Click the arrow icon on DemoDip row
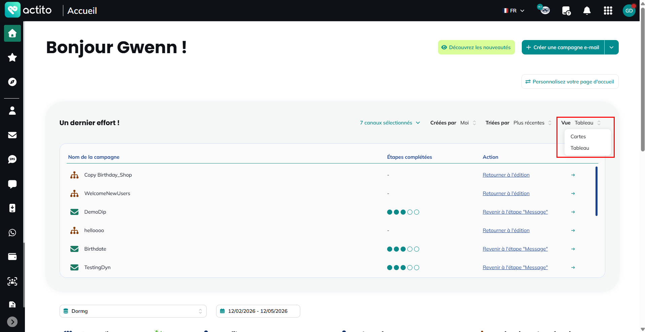Image resolution: width=645 pixels, height=332 pixels. (x=573, y=212)
